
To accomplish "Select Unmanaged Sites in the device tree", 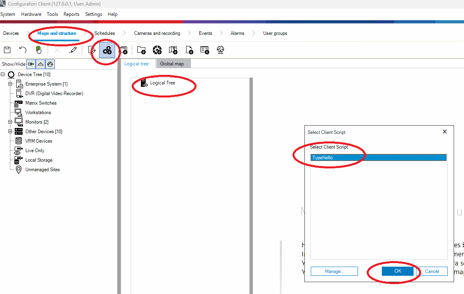I will 42,170.
